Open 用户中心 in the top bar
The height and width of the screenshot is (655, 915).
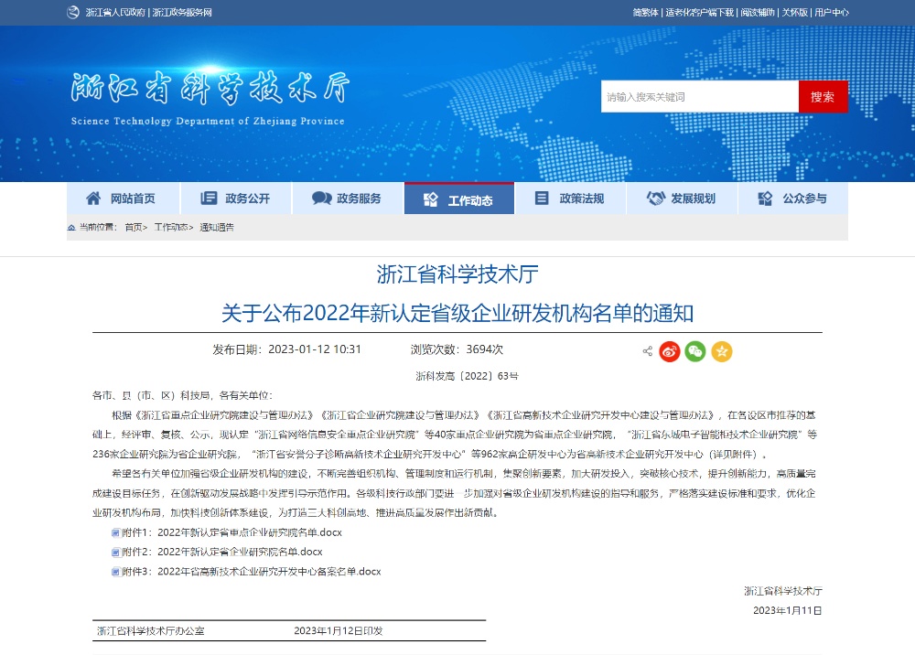click(x=831, y=13)
